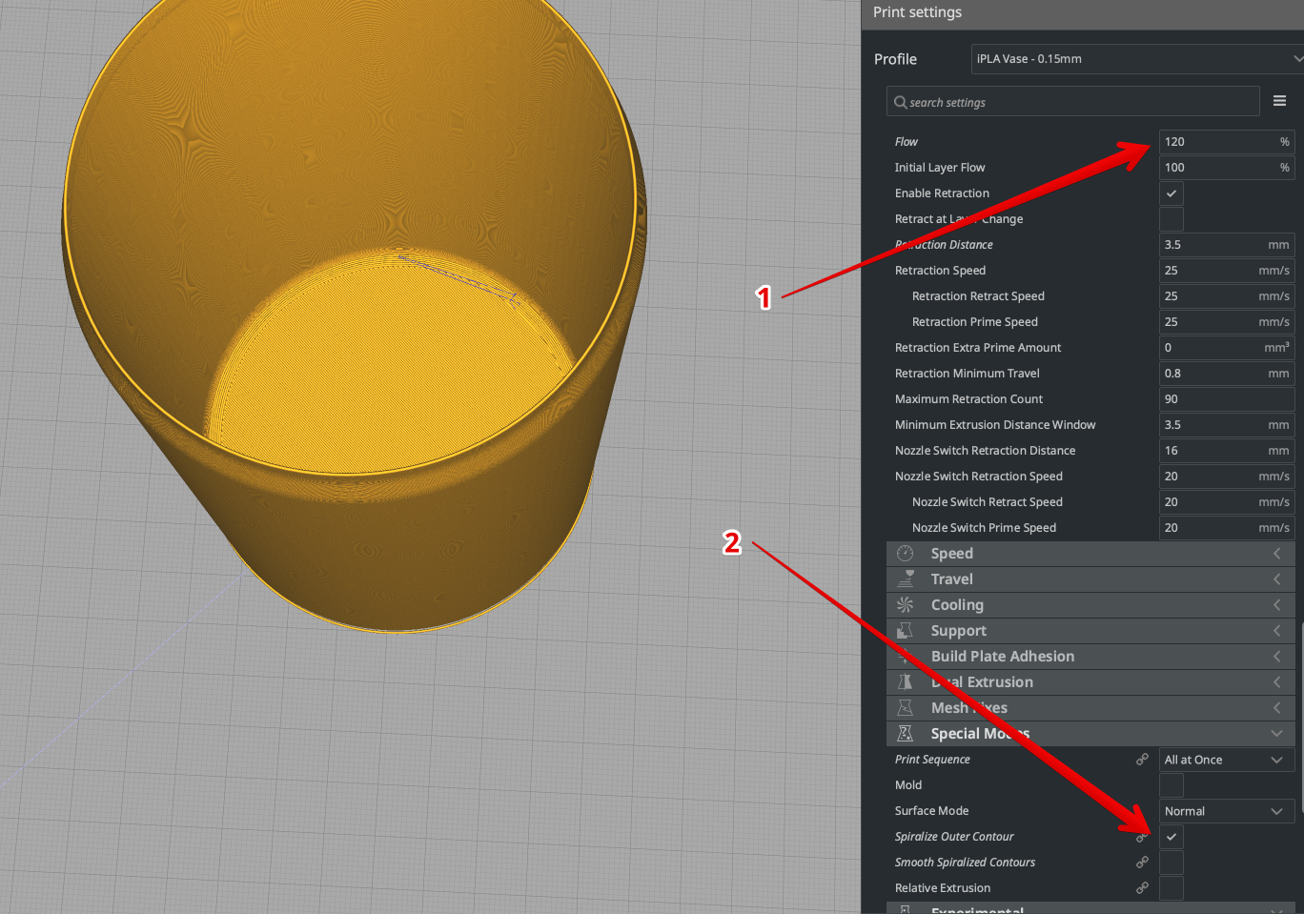
Task: Enable Smooth Spiralized Contours
Action: [x=1171, y=862]
